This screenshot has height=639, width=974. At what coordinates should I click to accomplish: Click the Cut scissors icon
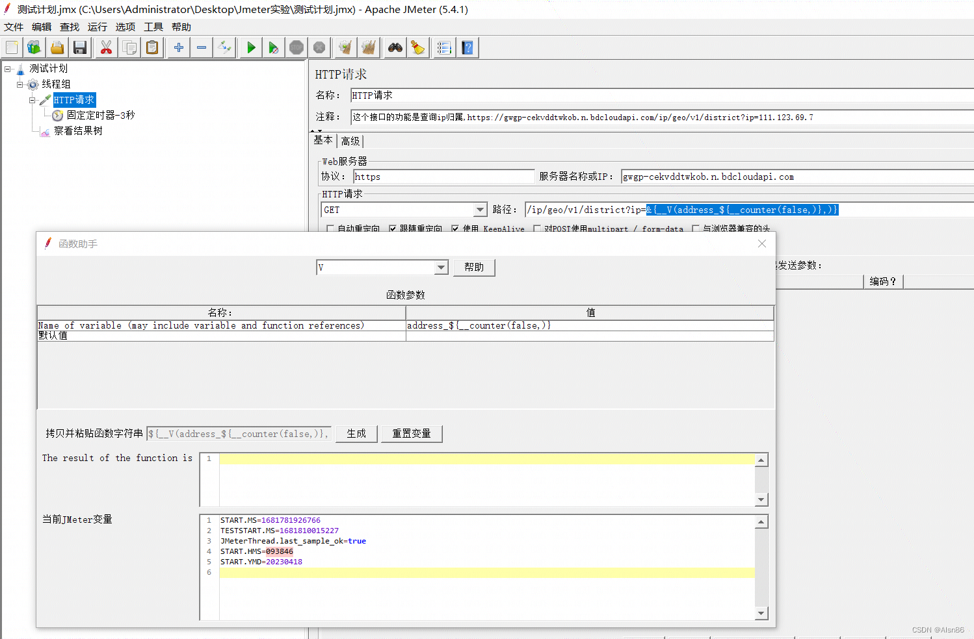(x=106, y=47)
